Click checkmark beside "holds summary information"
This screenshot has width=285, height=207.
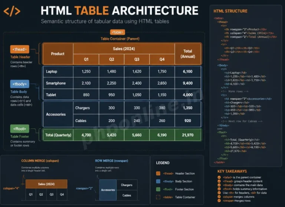pyautogui.click(x=219, y=189)
